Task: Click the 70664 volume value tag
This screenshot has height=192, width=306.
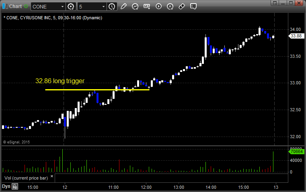Action: (x=296, y=151)
